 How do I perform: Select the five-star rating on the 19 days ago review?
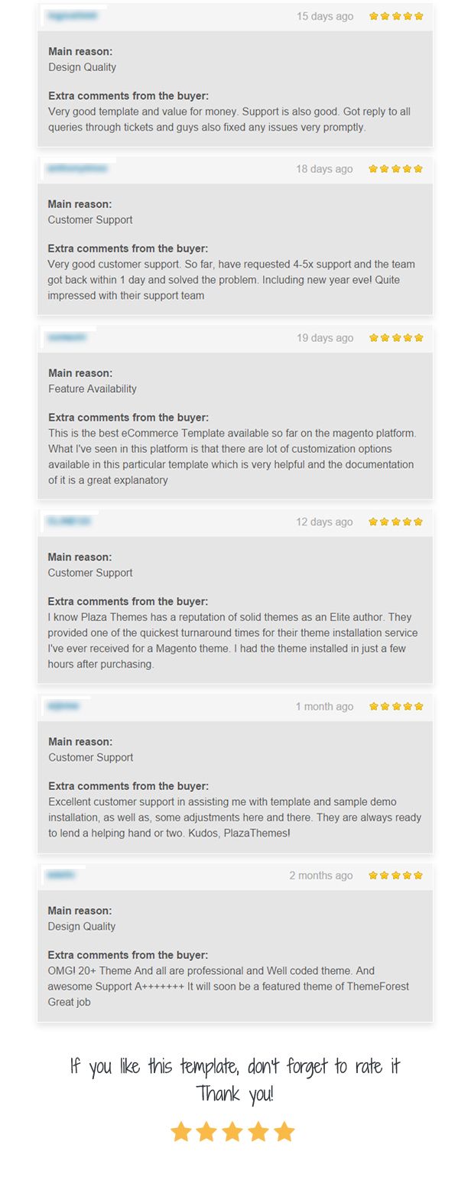(396, 338)
